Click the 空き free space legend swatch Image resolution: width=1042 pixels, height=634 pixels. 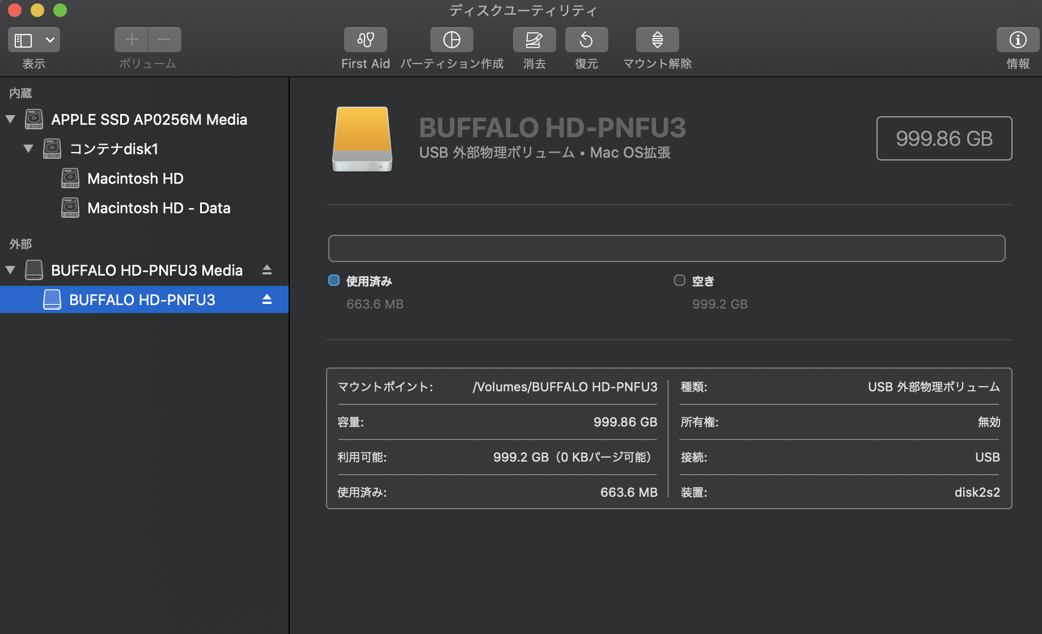679,281
